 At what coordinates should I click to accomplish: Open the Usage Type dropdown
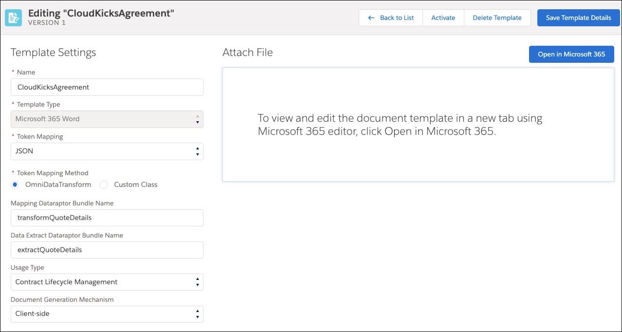[x=97, y=282]
